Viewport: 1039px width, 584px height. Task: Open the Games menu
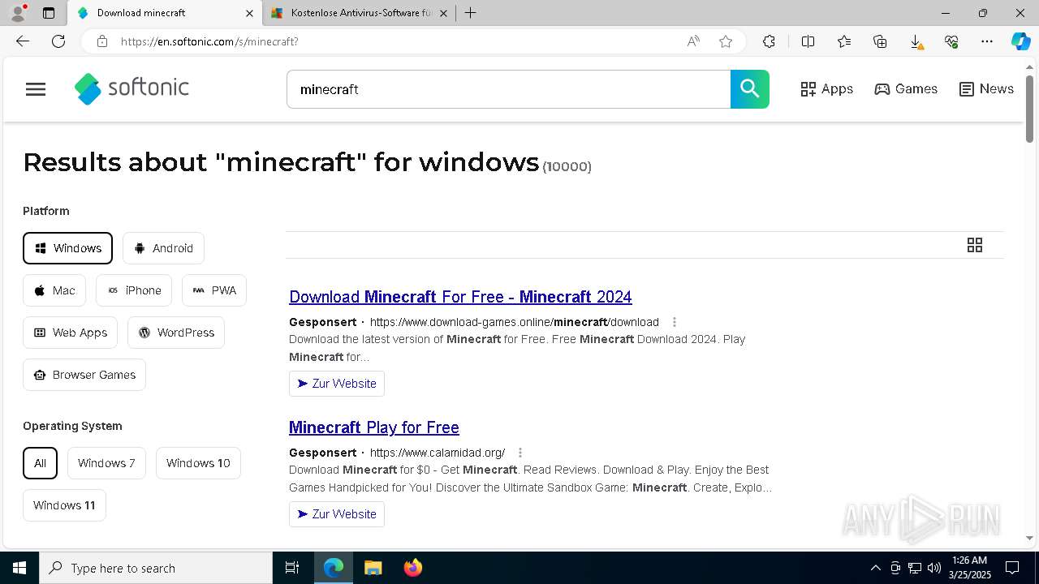tap(906, 89)
